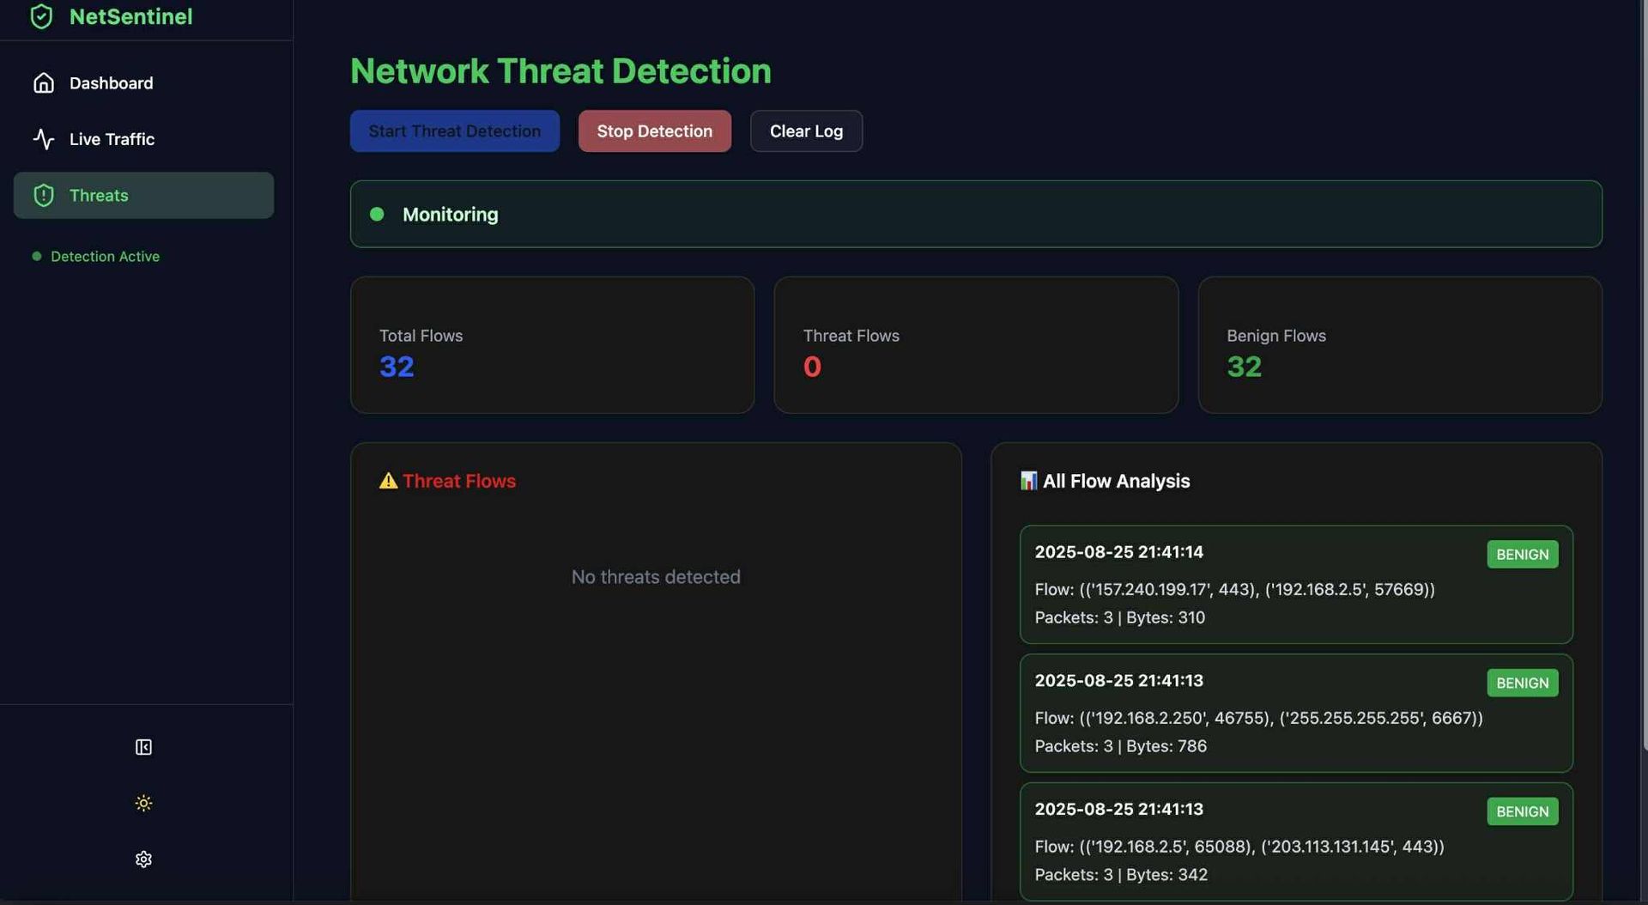Click the yellow warning triangle icon
The height and width of the screenshot is (905, 1648).
(388, 481)
